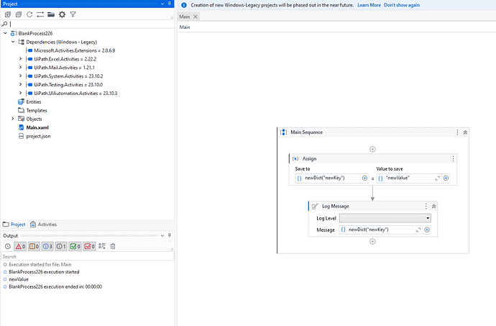Select the Main document tab
The image size is (496, 326).
tap(185, 17)
